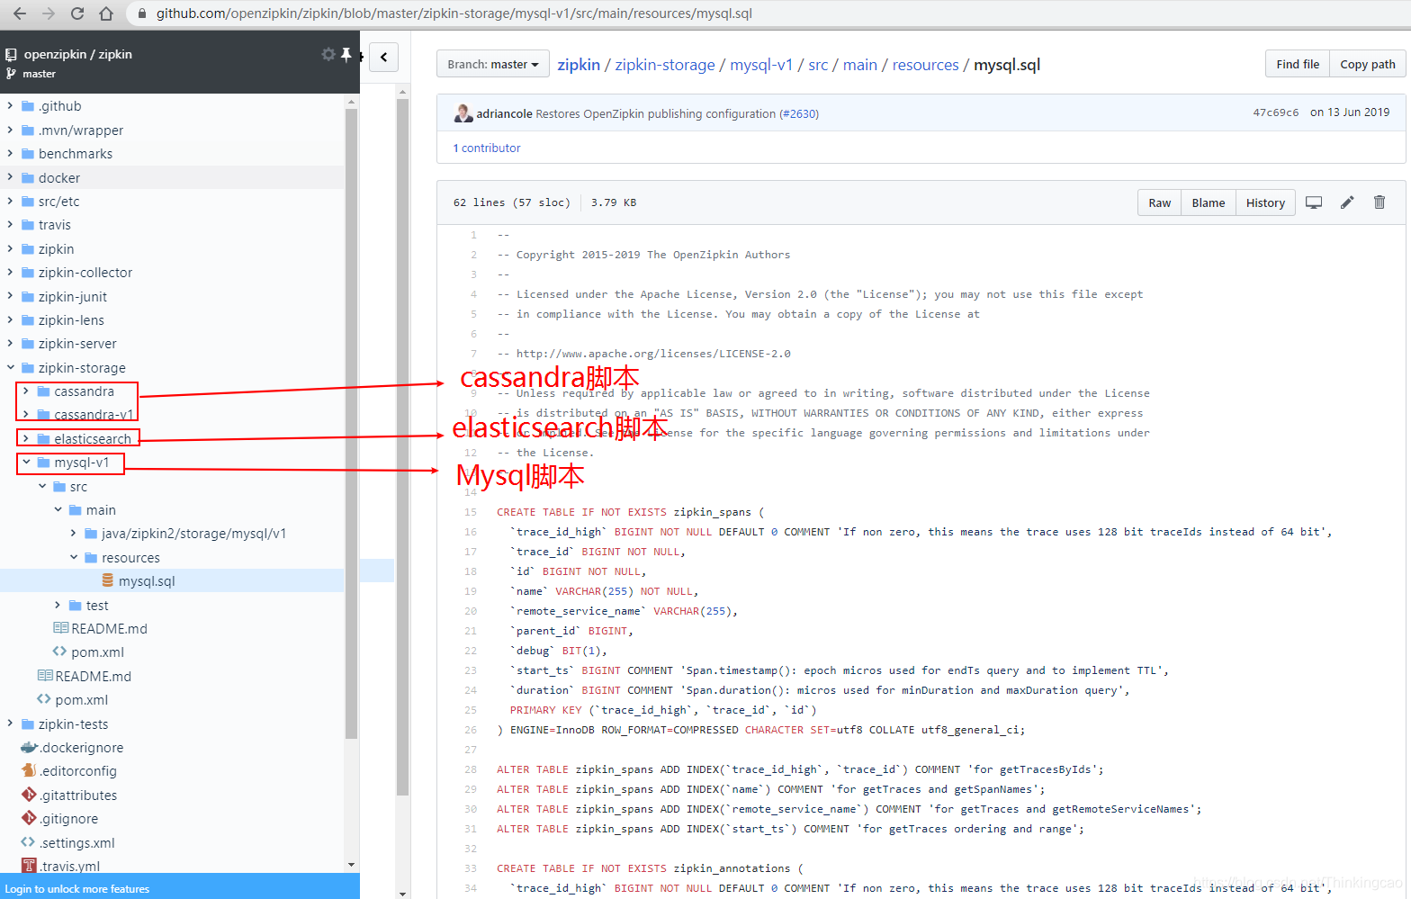
Task: View the Raw file
Action: click(x=1160, y=202)
